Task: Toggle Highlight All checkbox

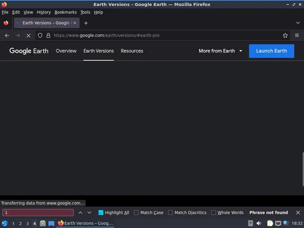Action: coord(101,213)
